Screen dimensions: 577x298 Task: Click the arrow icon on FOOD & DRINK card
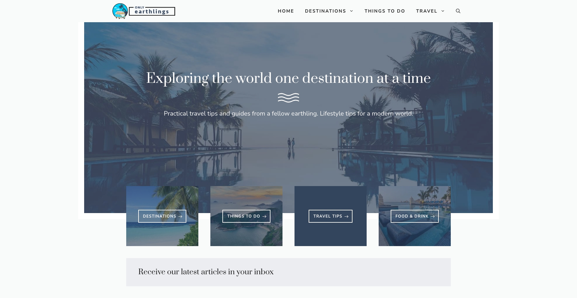point(433,216)
